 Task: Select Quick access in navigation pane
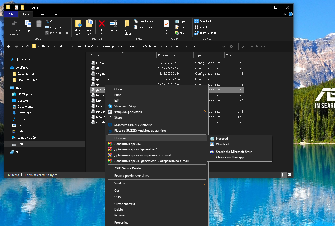coord(22,59)
